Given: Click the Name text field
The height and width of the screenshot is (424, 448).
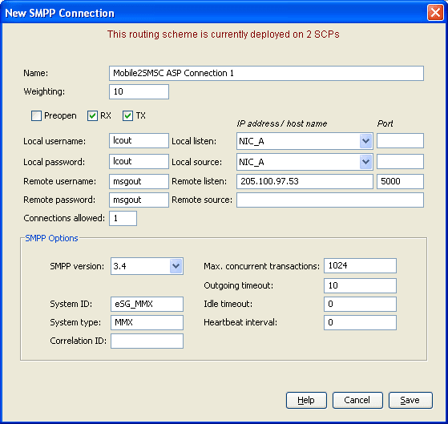Looking at the screenshot, I should [x=266, y=74].
